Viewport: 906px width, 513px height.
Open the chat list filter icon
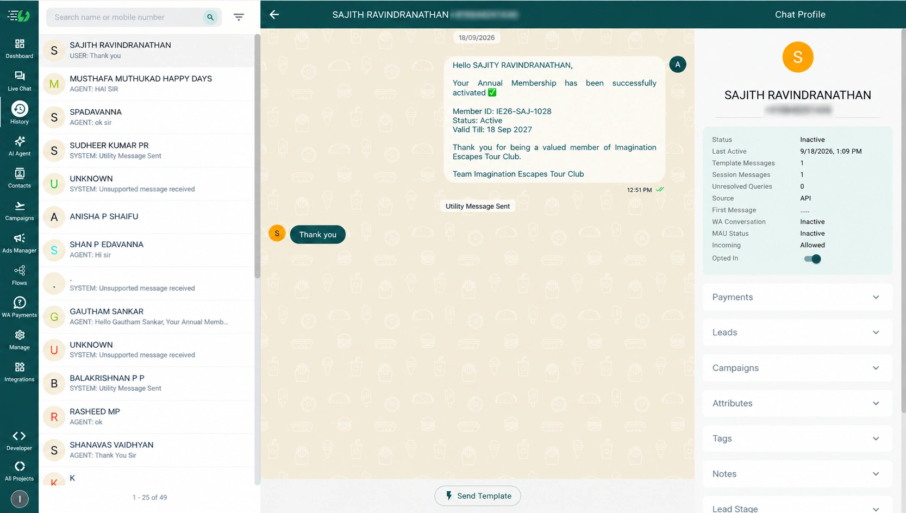tap(239, 17)
